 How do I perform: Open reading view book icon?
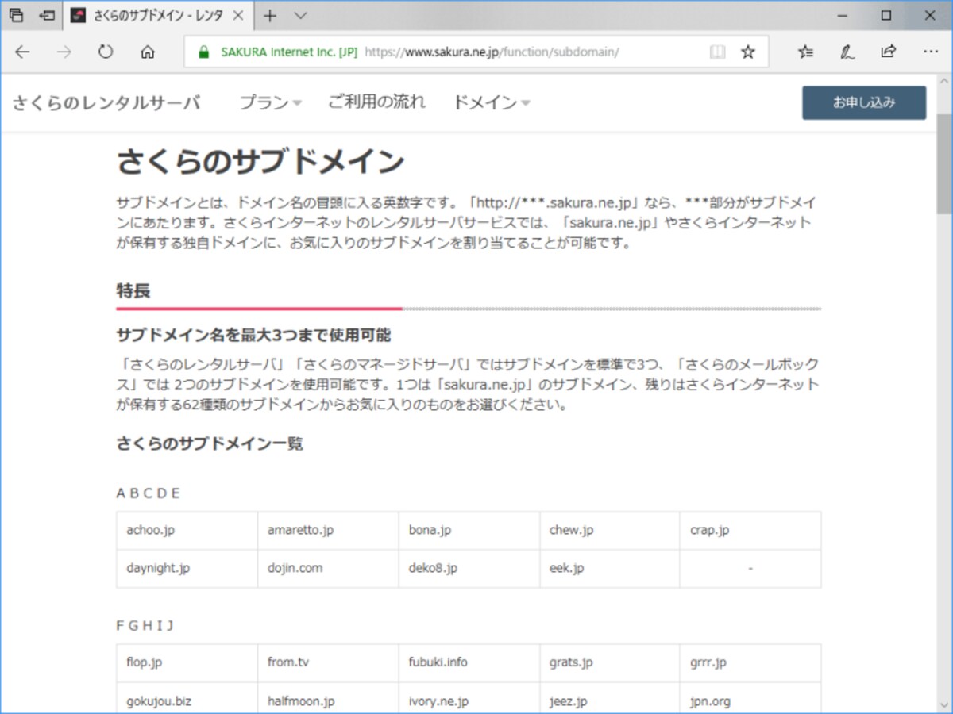point(717,52)
